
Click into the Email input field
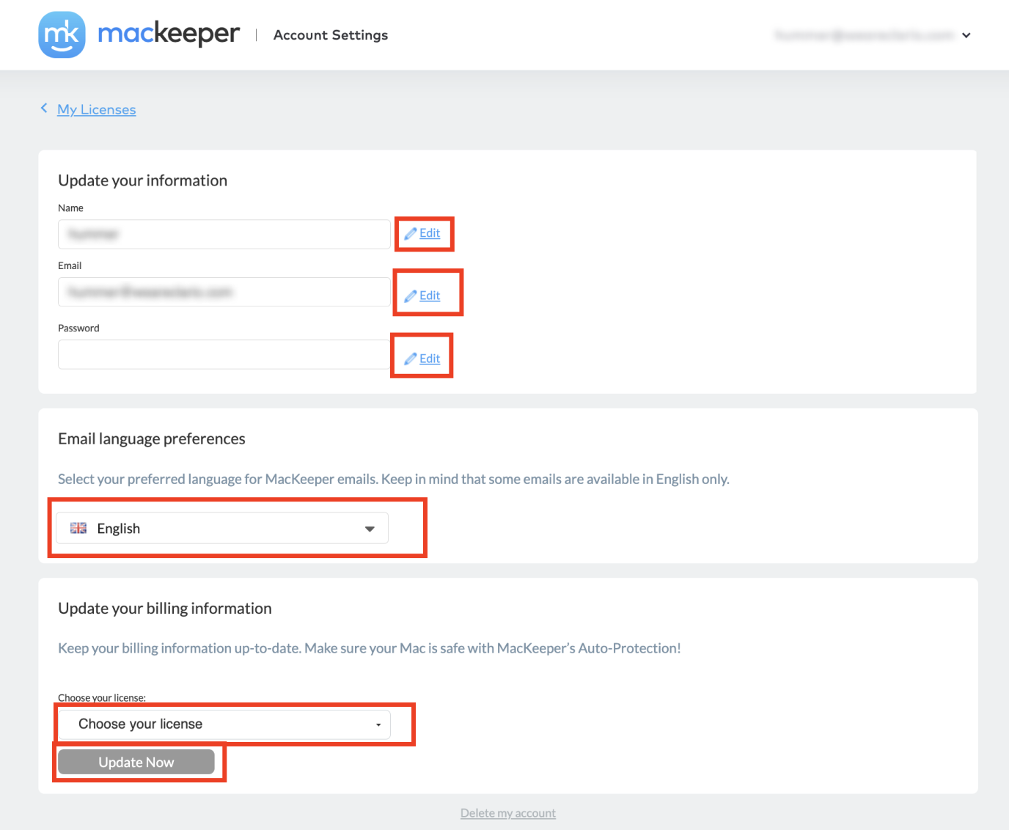coord(224,292)
